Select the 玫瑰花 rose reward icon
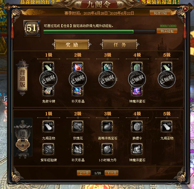 [x=78, y=126]
